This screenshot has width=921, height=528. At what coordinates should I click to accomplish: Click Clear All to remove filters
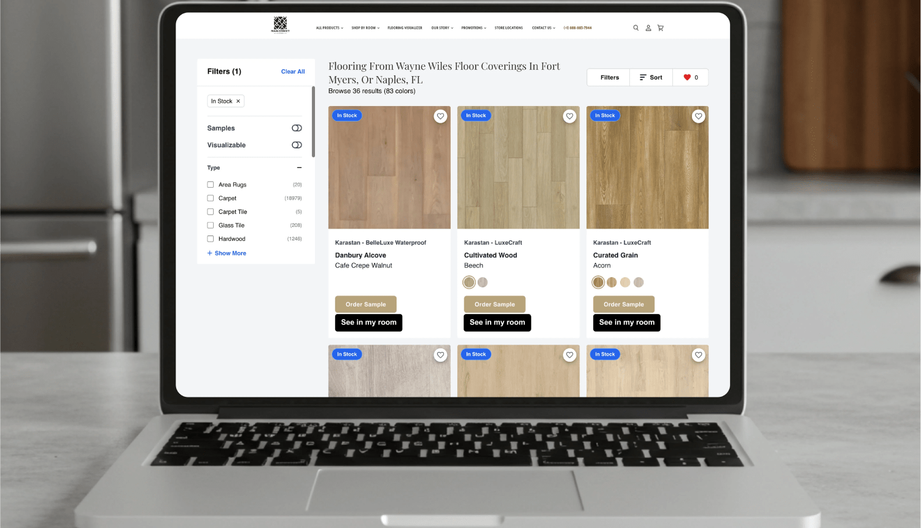[293, 71]
